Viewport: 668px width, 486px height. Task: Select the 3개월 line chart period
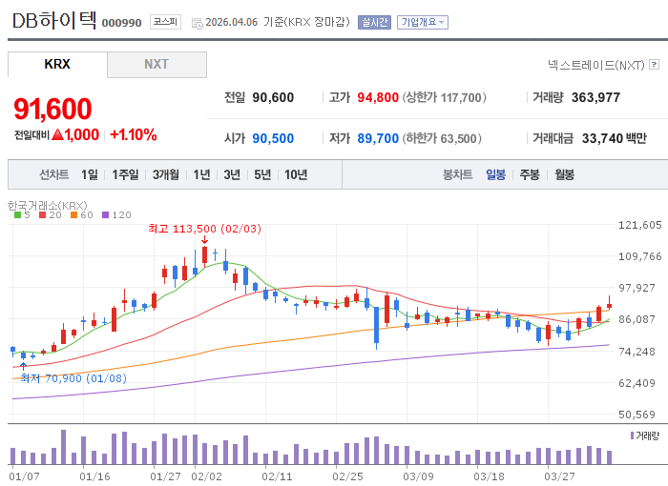(x=166, y=174)
